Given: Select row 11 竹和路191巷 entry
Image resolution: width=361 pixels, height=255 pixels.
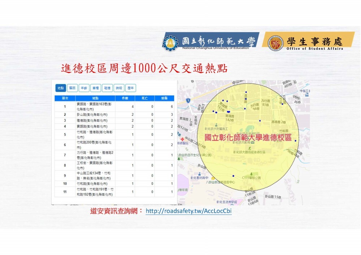Looking at the screenshot, I should pyautogui.click(x=114, y=192).
